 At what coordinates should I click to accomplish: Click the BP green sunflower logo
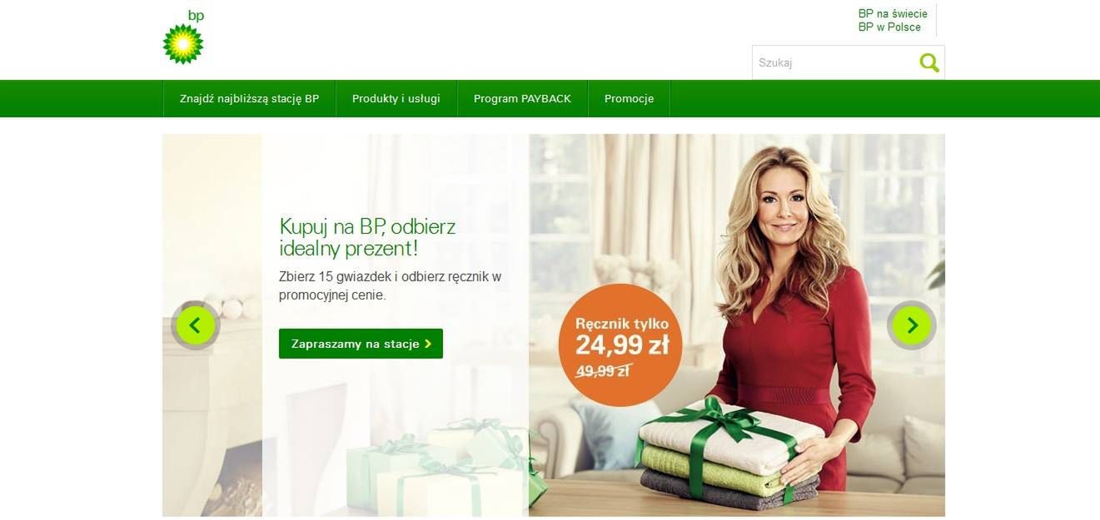183,37
